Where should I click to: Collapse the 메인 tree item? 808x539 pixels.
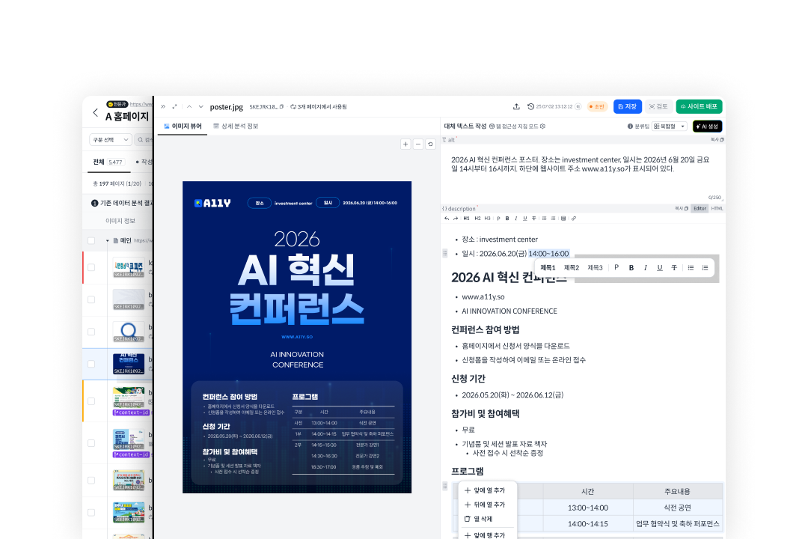(x=109, y=240)
